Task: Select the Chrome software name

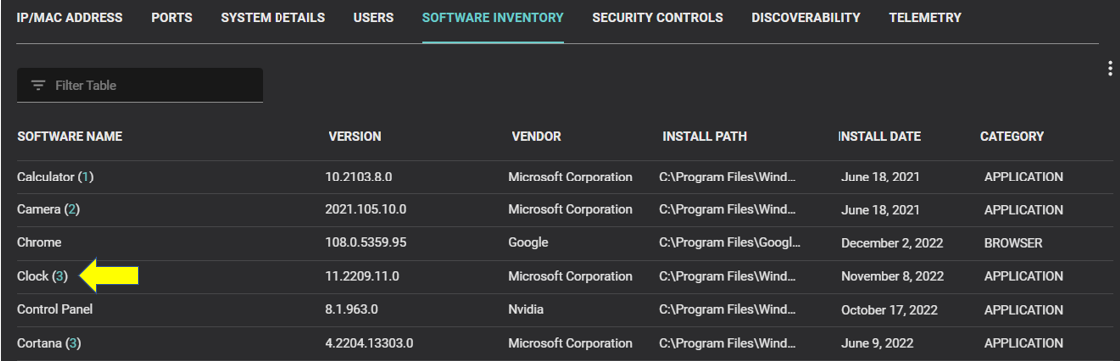Action: click(x=39, y=243)
